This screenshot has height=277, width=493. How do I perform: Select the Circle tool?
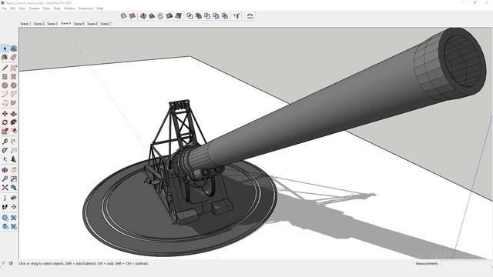[5, 85]
